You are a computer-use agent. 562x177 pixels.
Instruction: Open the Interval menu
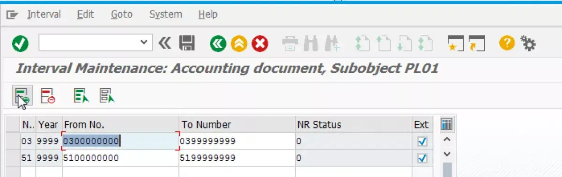(44, 14)
